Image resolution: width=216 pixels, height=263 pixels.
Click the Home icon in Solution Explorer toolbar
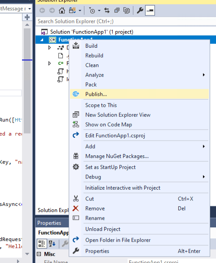tap(62, 10)
